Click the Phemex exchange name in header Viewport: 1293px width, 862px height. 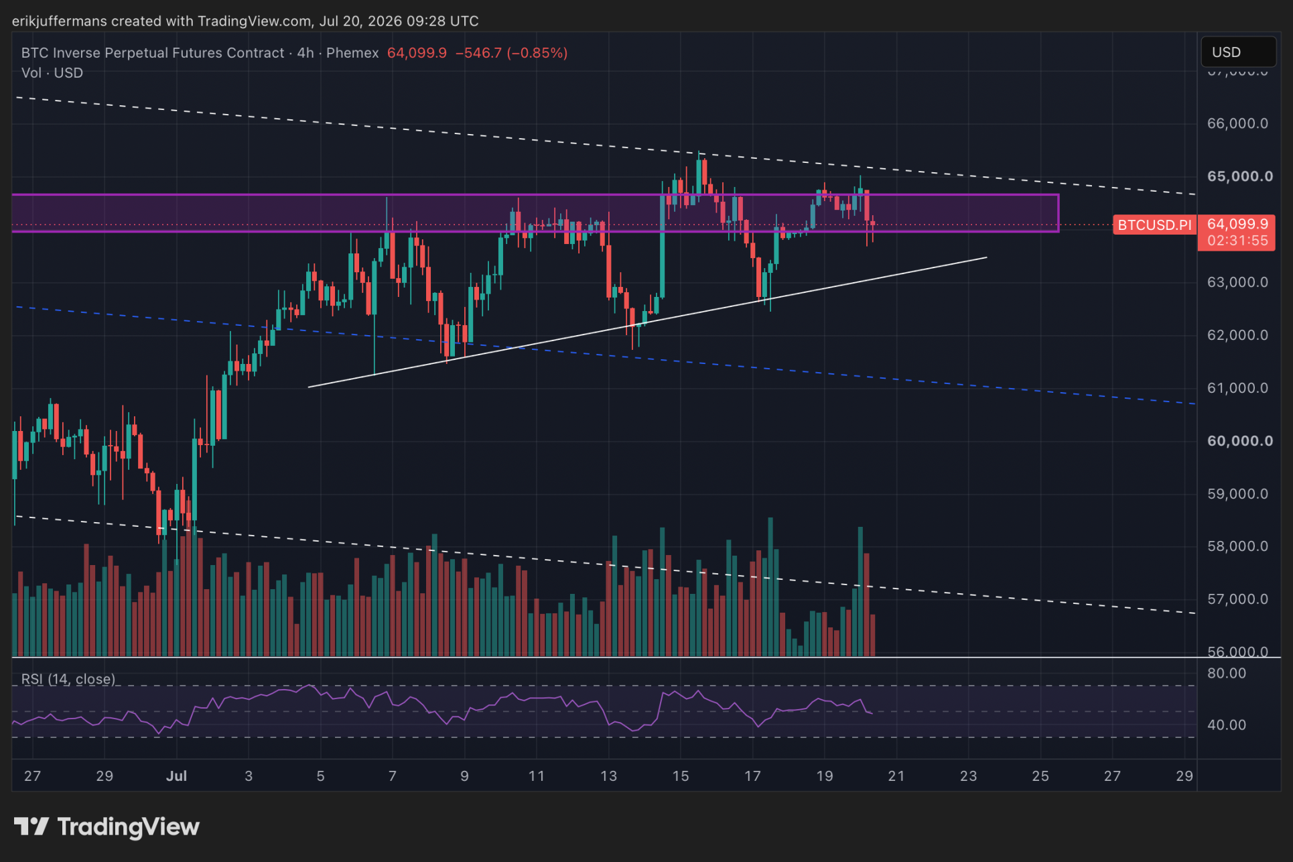(x=352, y=53)
